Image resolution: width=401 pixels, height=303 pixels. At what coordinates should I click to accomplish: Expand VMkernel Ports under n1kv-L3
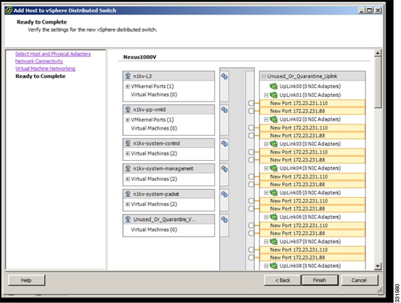click(127, 87)
